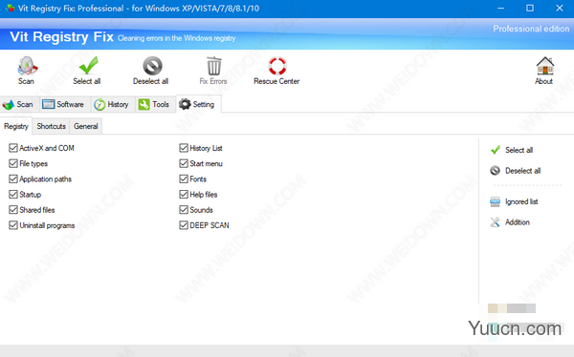Open the About house icon

point(544,71)
